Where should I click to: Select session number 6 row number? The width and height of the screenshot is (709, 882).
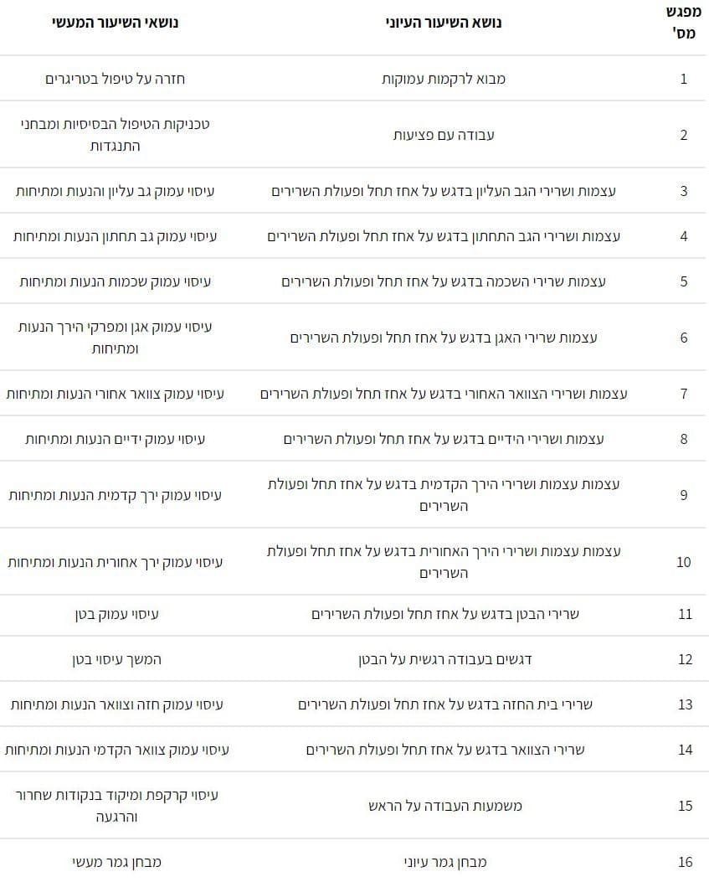[684, 338]
